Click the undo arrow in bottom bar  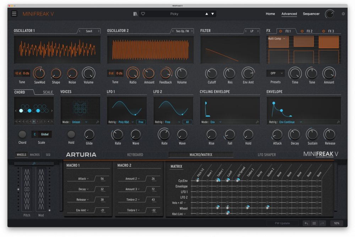tap(306, 223)
